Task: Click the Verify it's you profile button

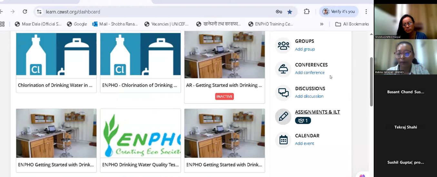Action: [339, 12]
